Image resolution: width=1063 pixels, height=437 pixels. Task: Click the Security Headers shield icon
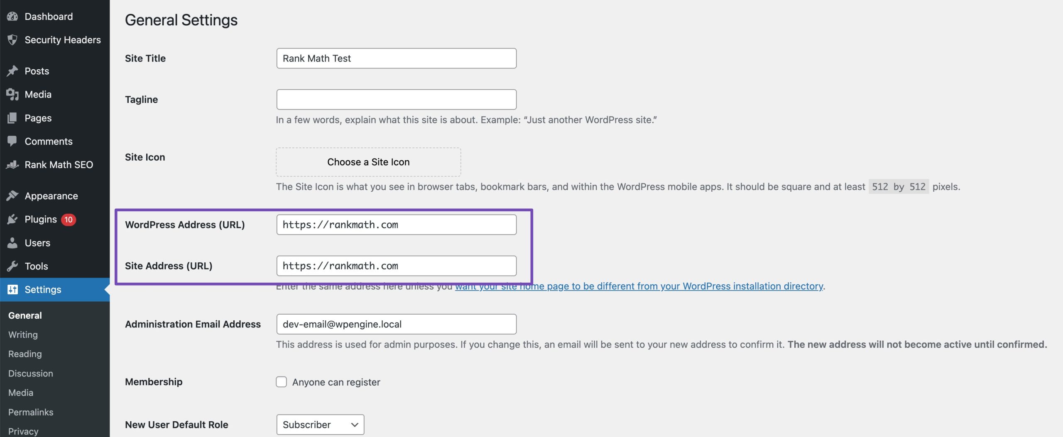pos(12,40)
